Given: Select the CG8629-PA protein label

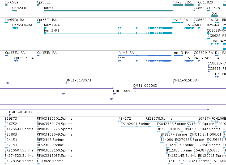Looking at the screenshot, I should coord(203,53).
